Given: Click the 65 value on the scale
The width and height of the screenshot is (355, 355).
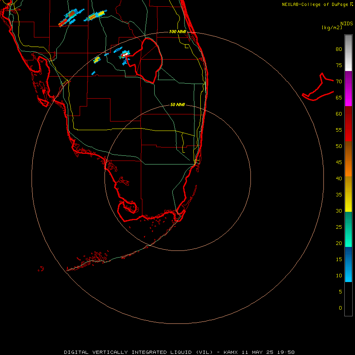Looking at the screenshot, I should pyautogui.click(x=339, y=98).
